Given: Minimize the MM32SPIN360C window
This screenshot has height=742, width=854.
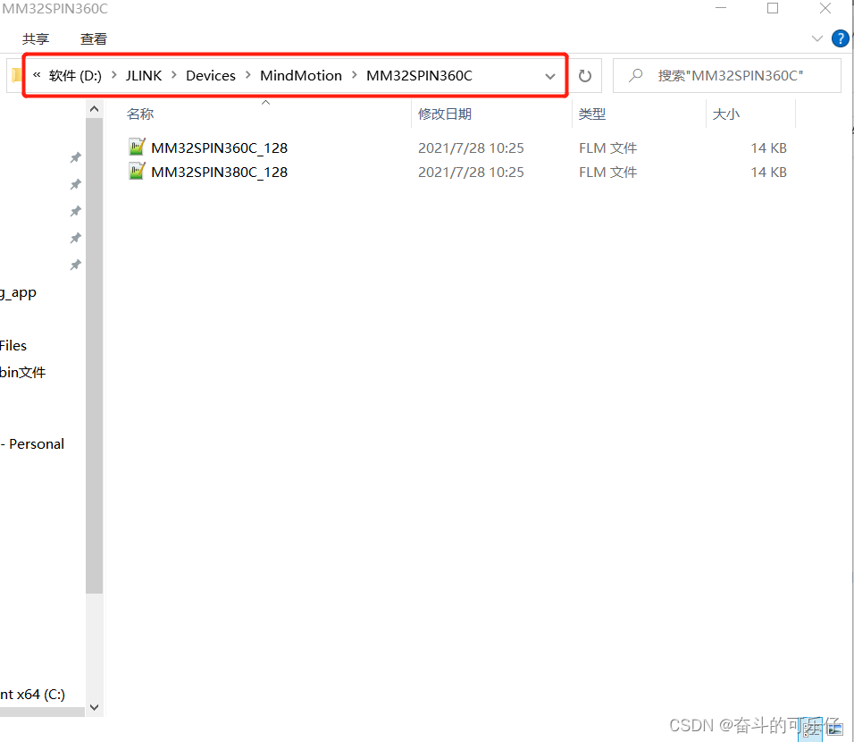Looking at the screenshot, I should [721, 8].
